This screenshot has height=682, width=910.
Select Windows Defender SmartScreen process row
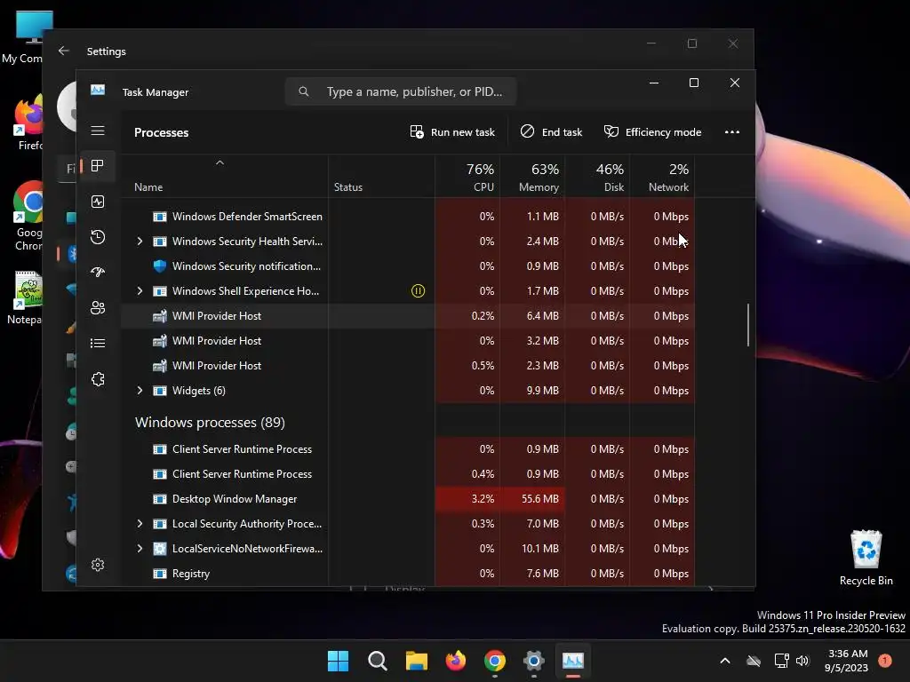click(407, 217)
